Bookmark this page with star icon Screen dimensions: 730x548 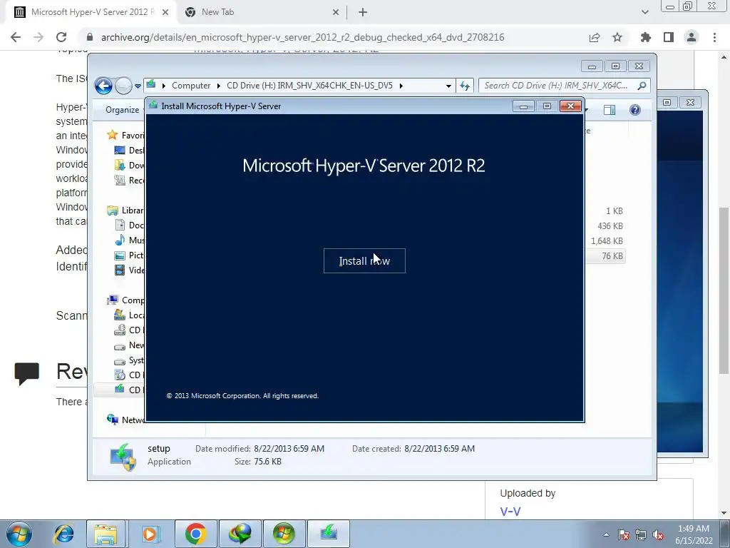617,37
